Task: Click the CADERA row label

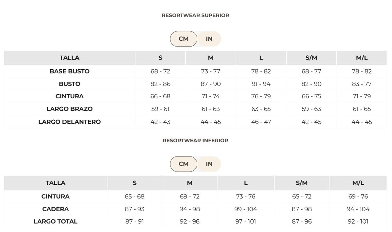Action: (56, 209)
